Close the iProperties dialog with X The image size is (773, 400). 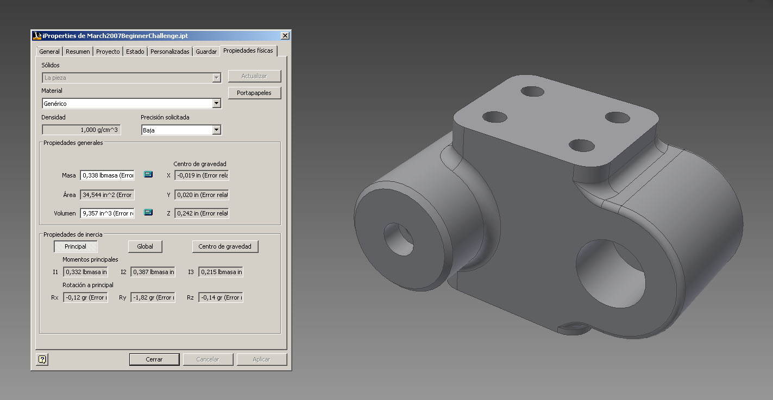285,35
